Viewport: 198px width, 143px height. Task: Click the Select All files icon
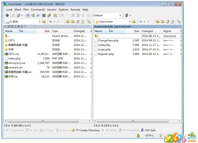pos(73,15)
